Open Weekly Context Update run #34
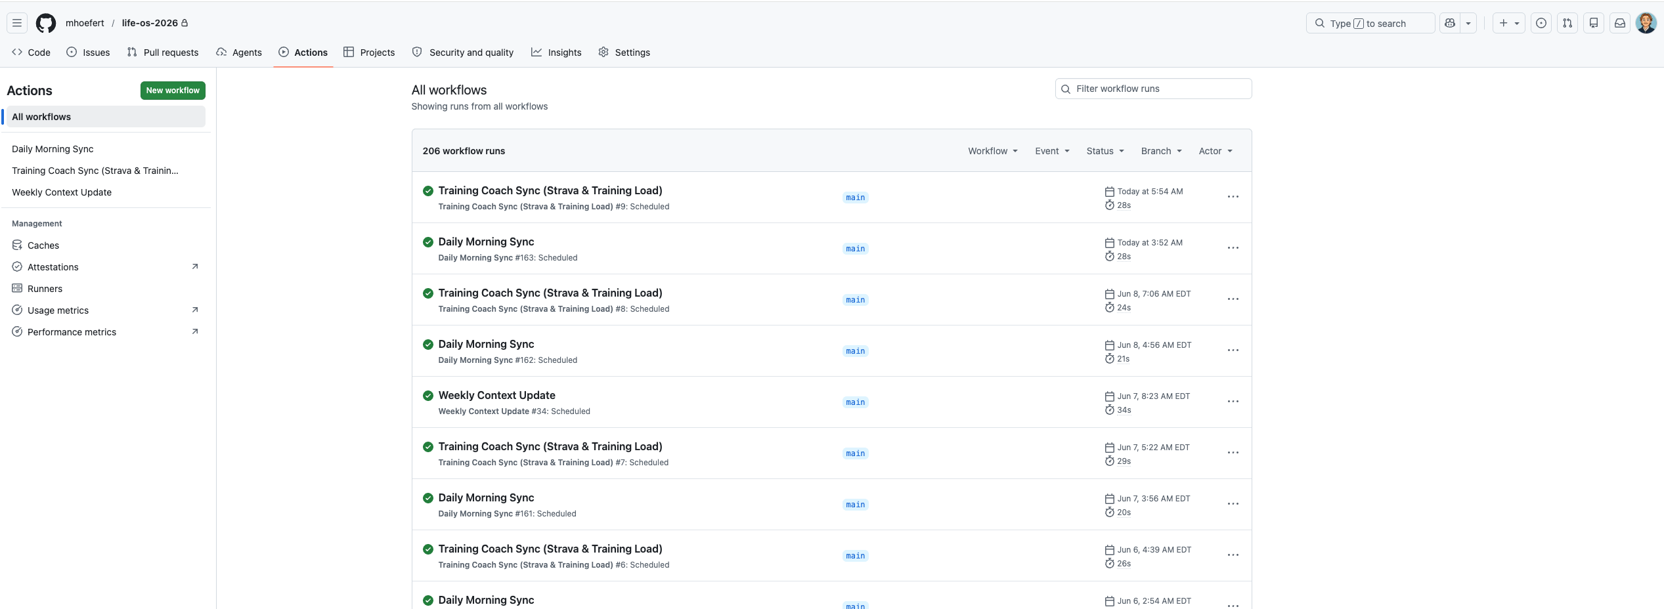The width and height of the screenshot is (1664, 609). tap(496, 395)
